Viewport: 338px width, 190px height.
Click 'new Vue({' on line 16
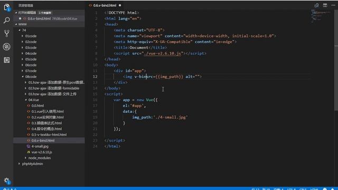tap(147, 100)
